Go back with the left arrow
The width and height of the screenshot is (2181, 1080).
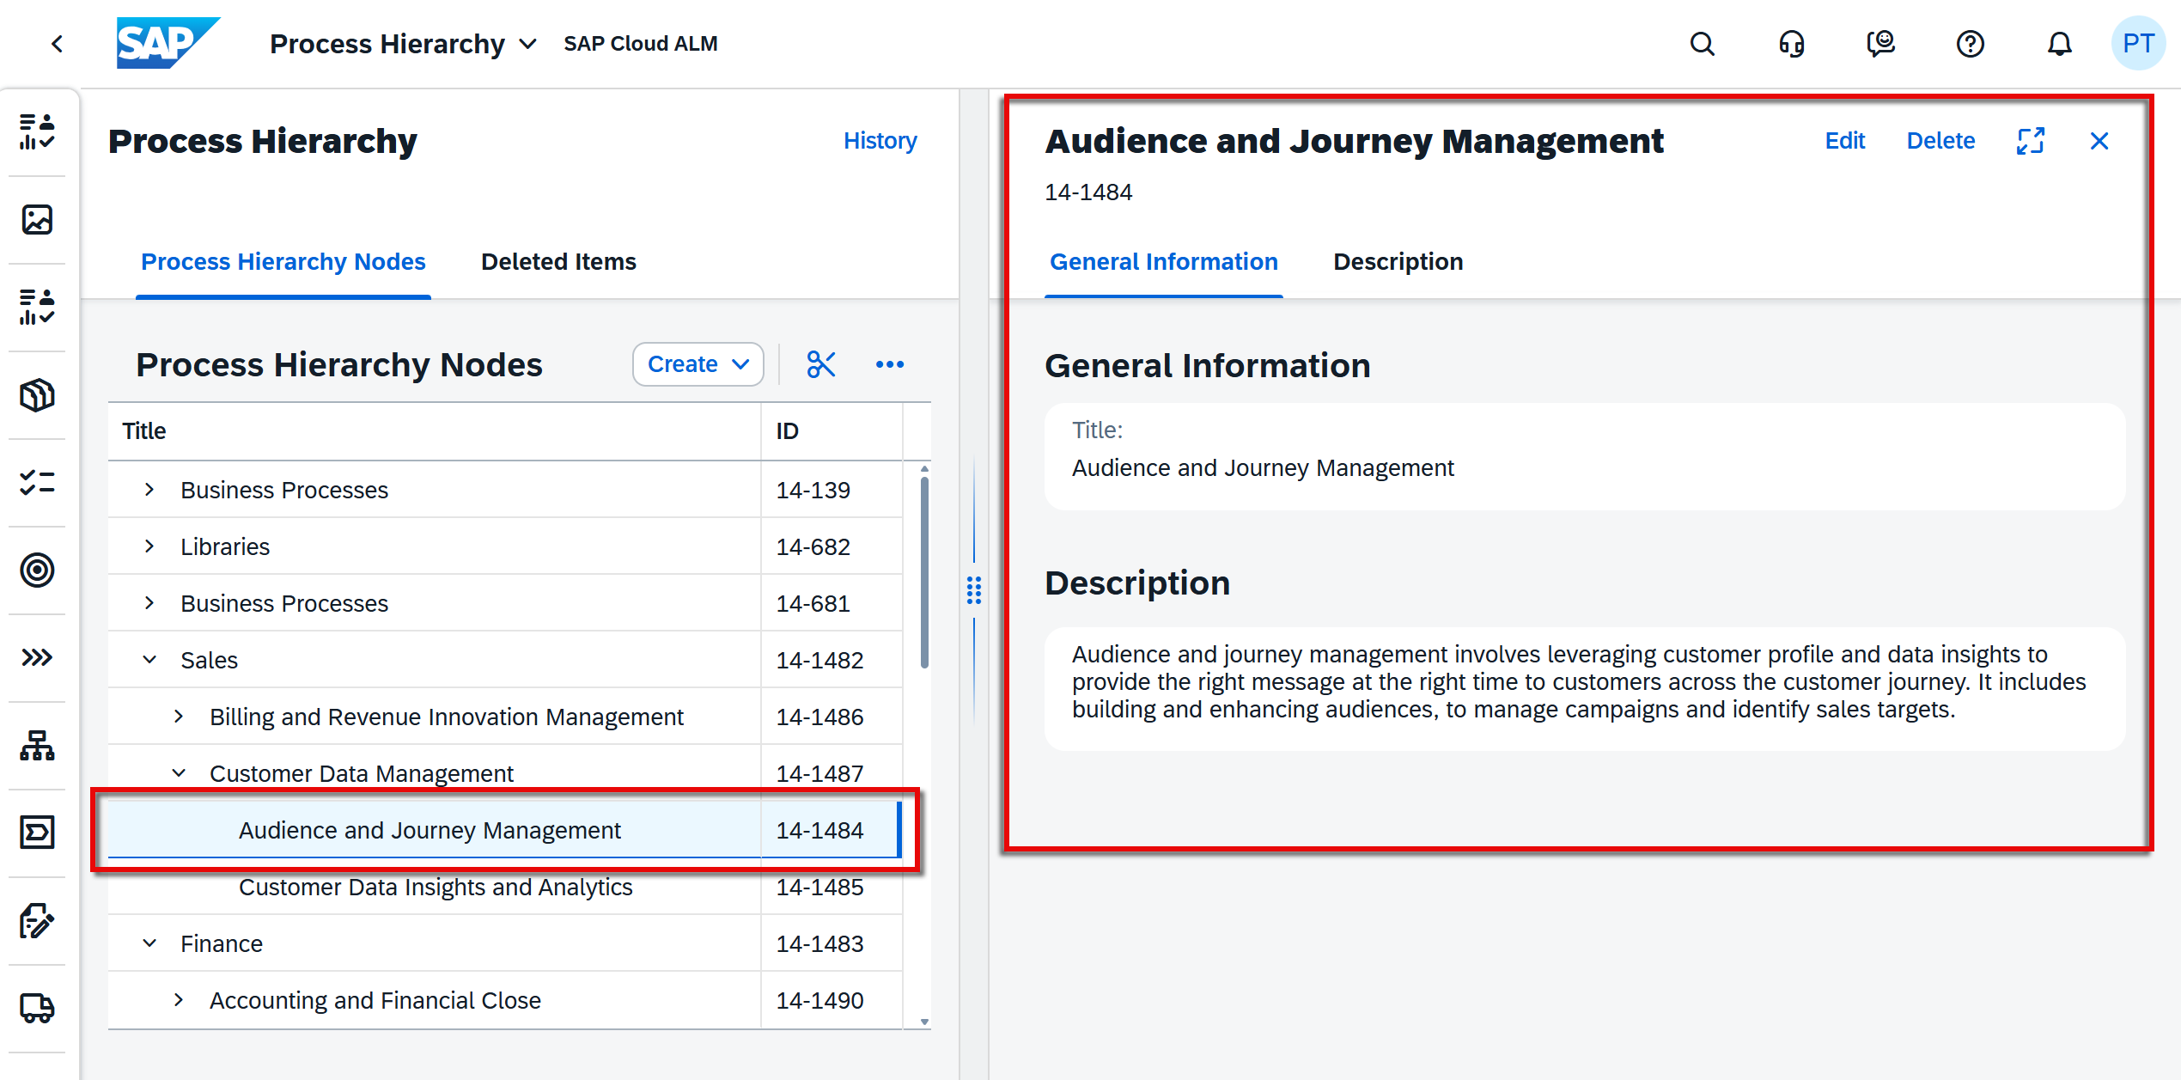click(x=58, y=44)
